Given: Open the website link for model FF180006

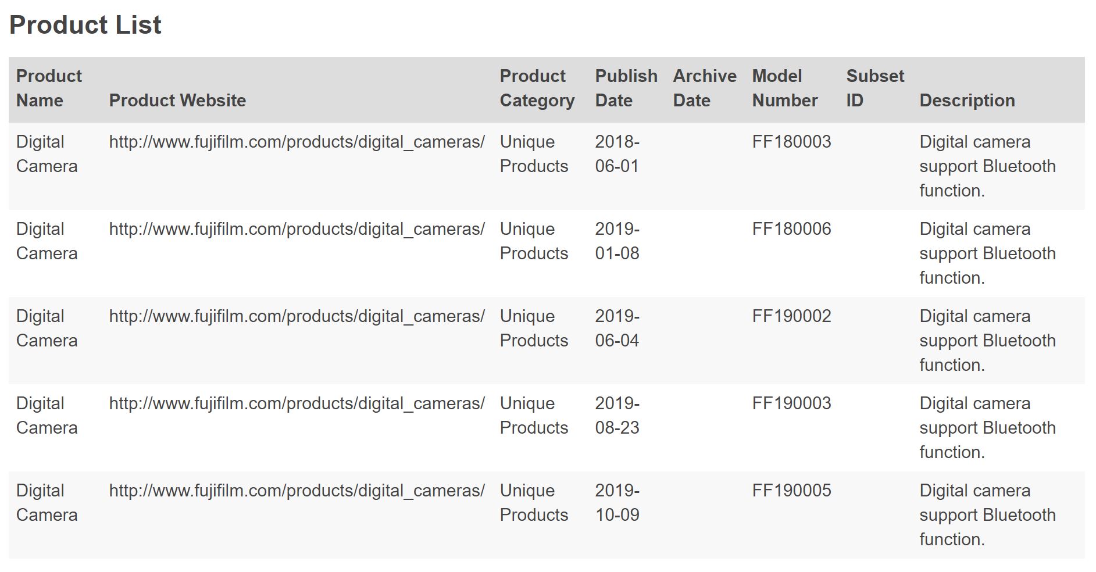Looking at the screenshot, I should click(x=297, y=229).
